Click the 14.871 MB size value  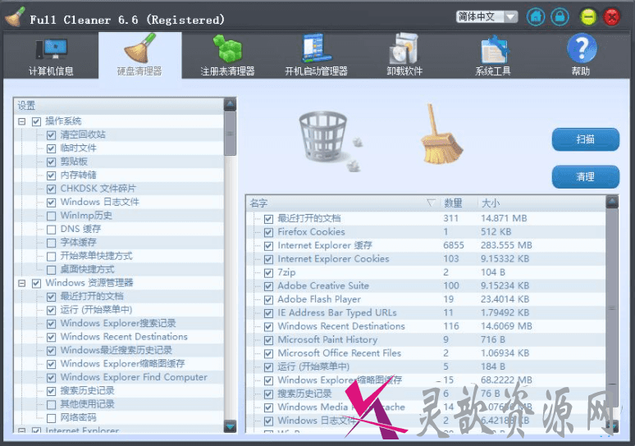pyautogui.click(x=504, y=219)
